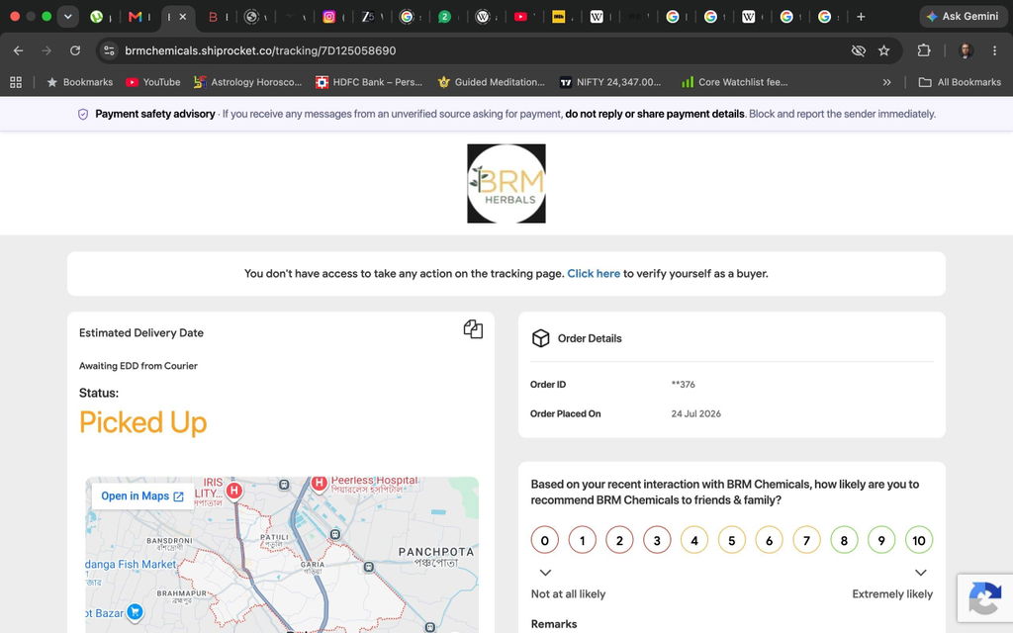1013x633 pixels.
Task: Click the Ask Gemini button
Action: pos(962,17)
